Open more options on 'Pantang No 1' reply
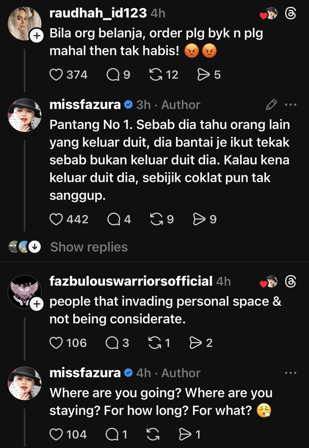This screenshot has width=309, height=448. click(291, 105)
